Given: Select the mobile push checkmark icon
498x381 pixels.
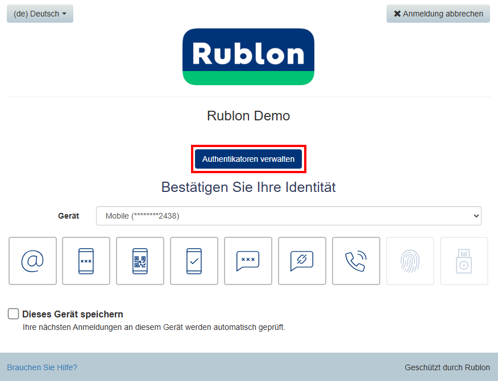Looking at the screenshot, I should pyautogui.click(x=194, y=261).
